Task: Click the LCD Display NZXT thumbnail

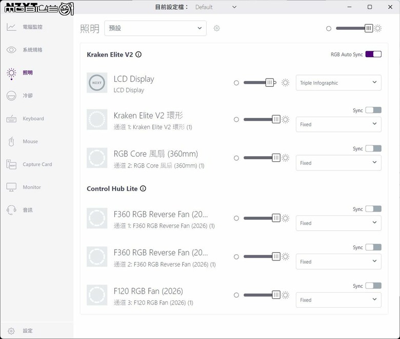Action: (x=97, y=83)
